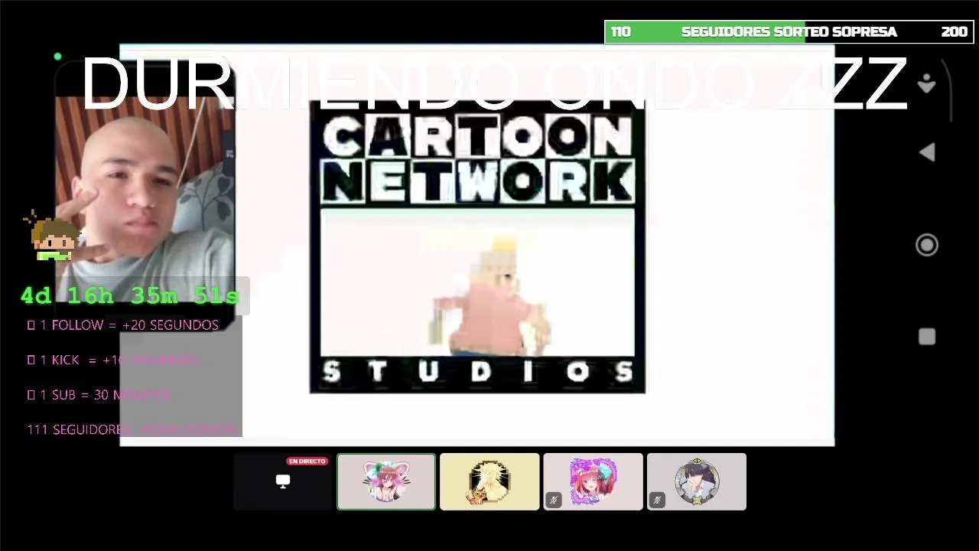Click the 200 follower goal number
The image size is (979, 551).
(x=954, y=32)
